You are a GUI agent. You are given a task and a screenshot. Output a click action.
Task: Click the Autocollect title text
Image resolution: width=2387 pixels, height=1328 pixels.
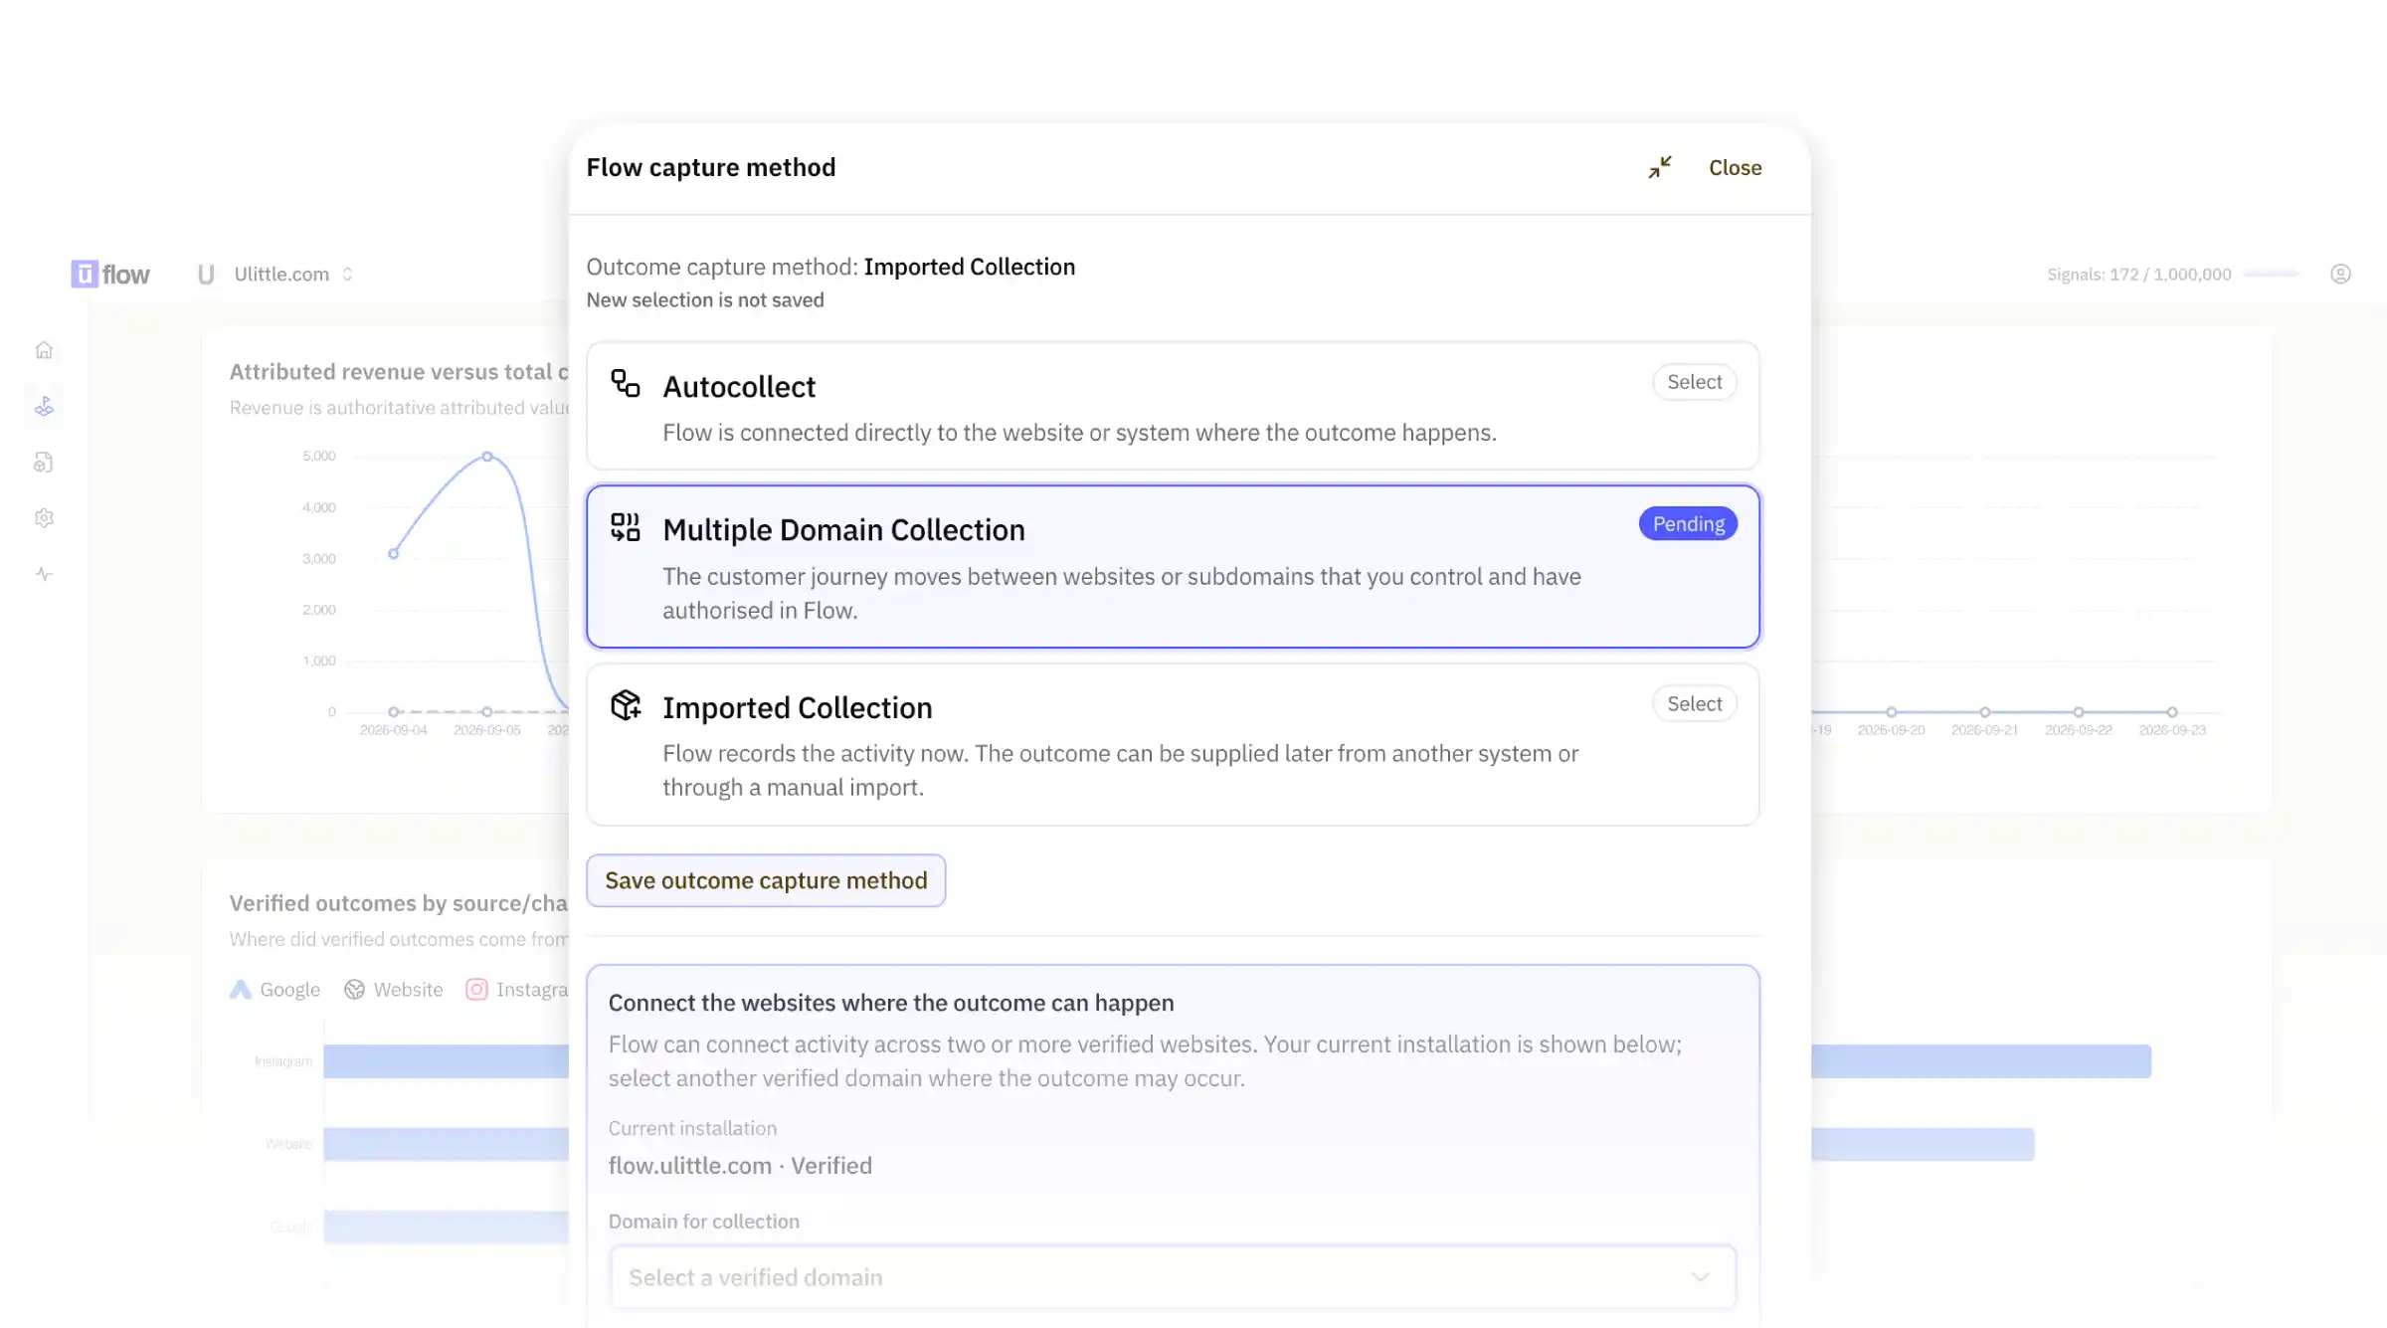point(739,387)
